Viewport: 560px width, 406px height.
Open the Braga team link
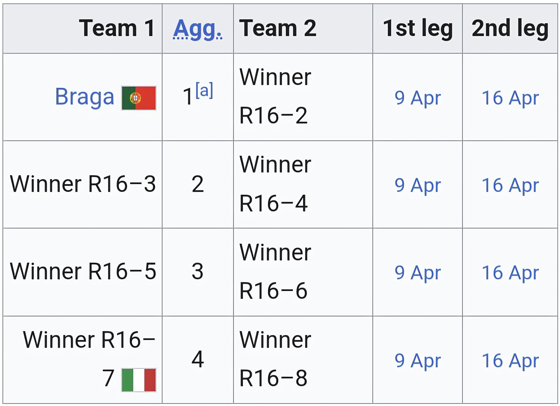[x=84, y=97]
